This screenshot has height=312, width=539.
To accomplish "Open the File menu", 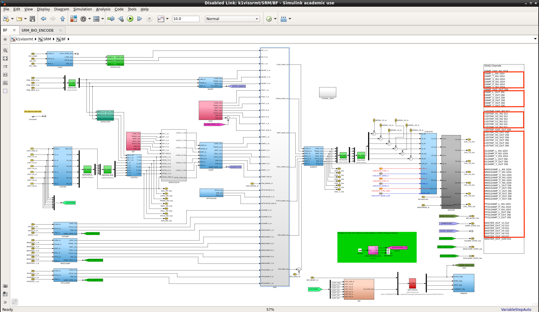I will click(6, 9).
